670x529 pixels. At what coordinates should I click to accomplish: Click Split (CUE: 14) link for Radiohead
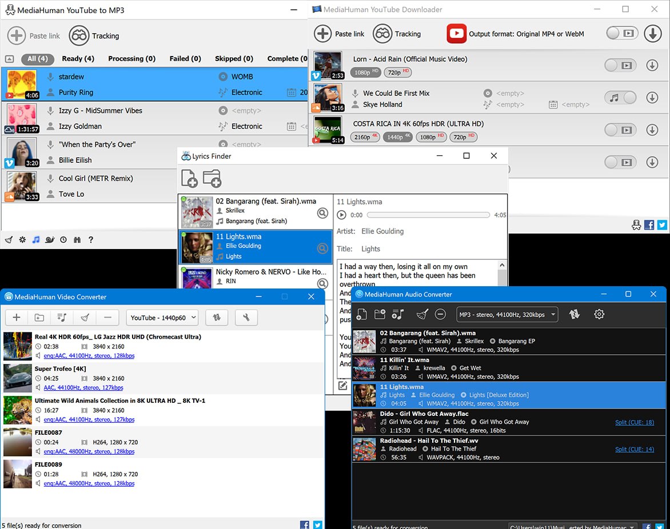[x=635, y=449]
